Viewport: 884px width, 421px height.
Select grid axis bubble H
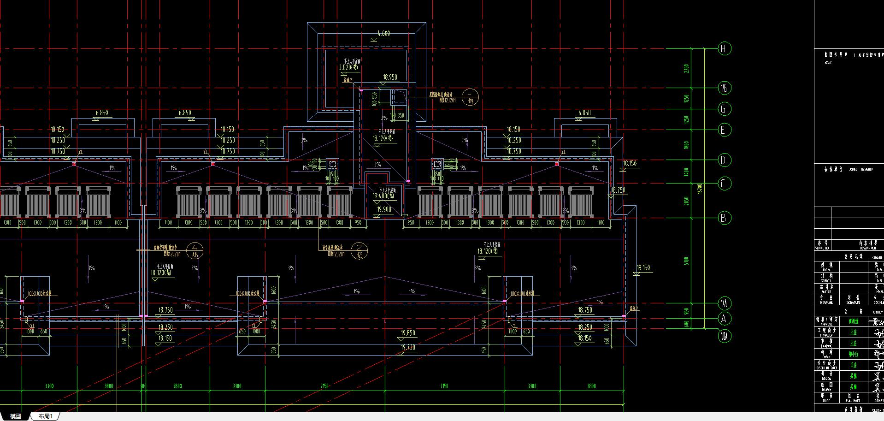725,48
